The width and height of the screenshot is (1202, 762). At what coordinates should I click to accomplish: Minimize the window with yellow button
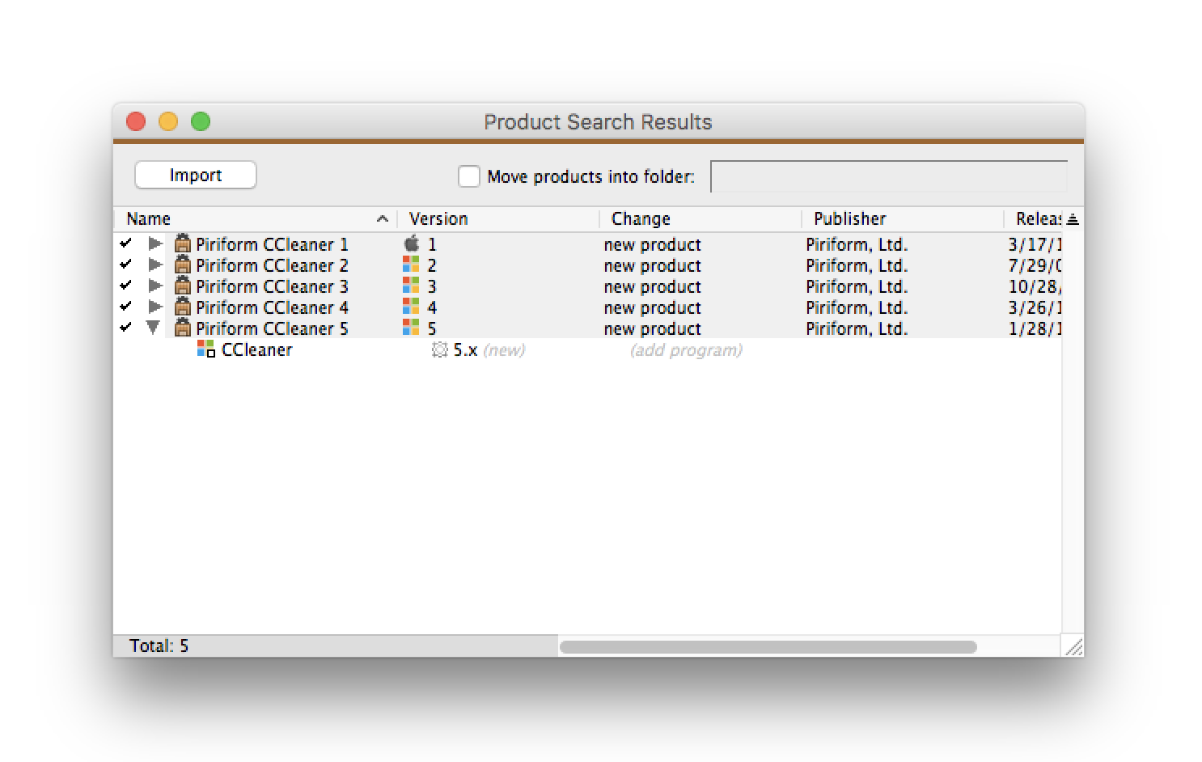168,121
